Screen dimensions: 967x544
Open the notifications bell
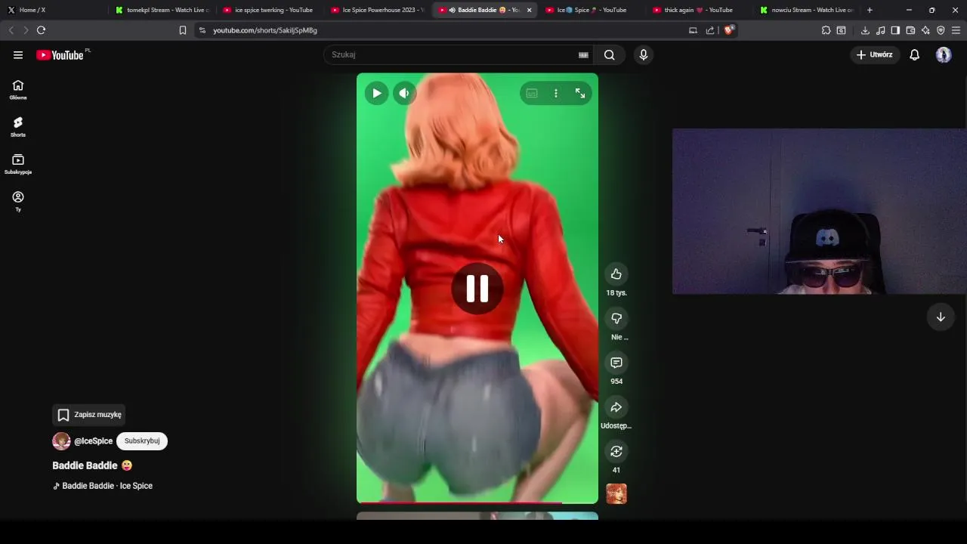[914, 54]
